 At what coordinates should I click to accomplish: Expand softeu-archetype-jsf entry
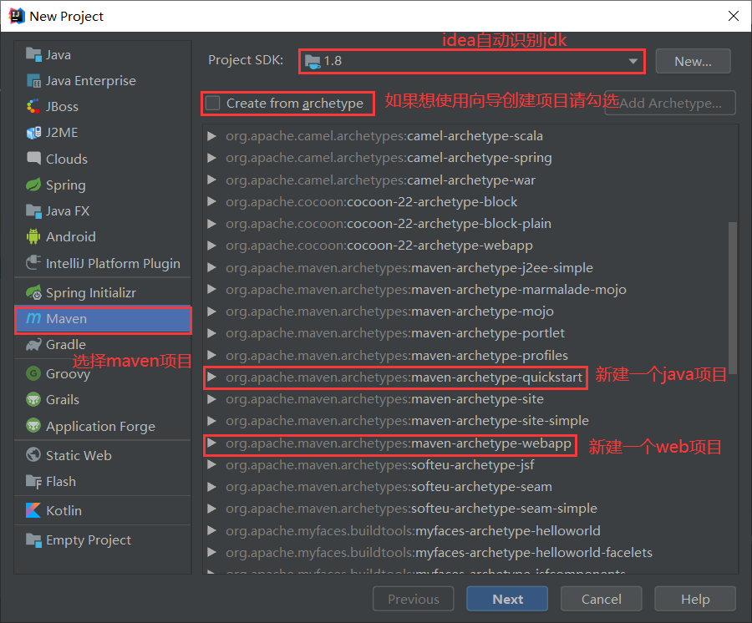211,465
